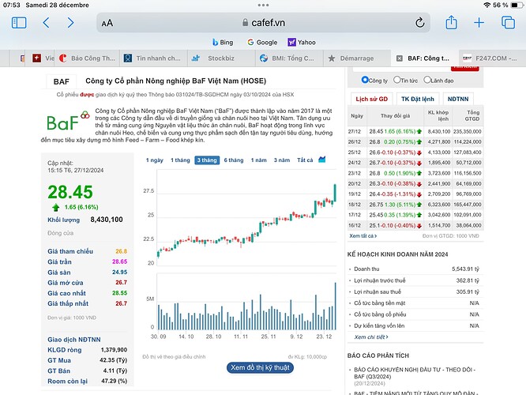Set chart range to 1 tháng
526x395 pixels.
[181, 160]
